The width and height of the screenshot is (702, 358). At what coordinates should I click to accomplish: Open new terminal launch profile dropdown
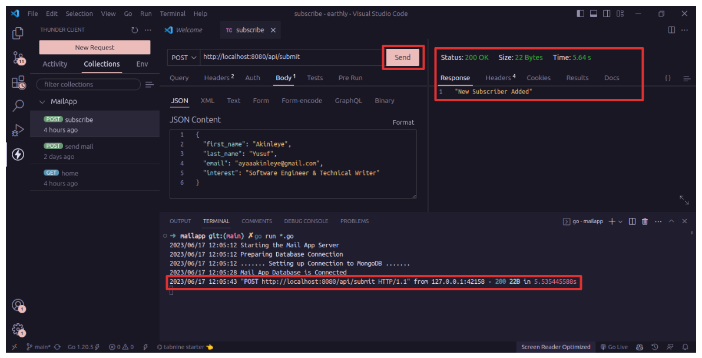coord(620,221)
